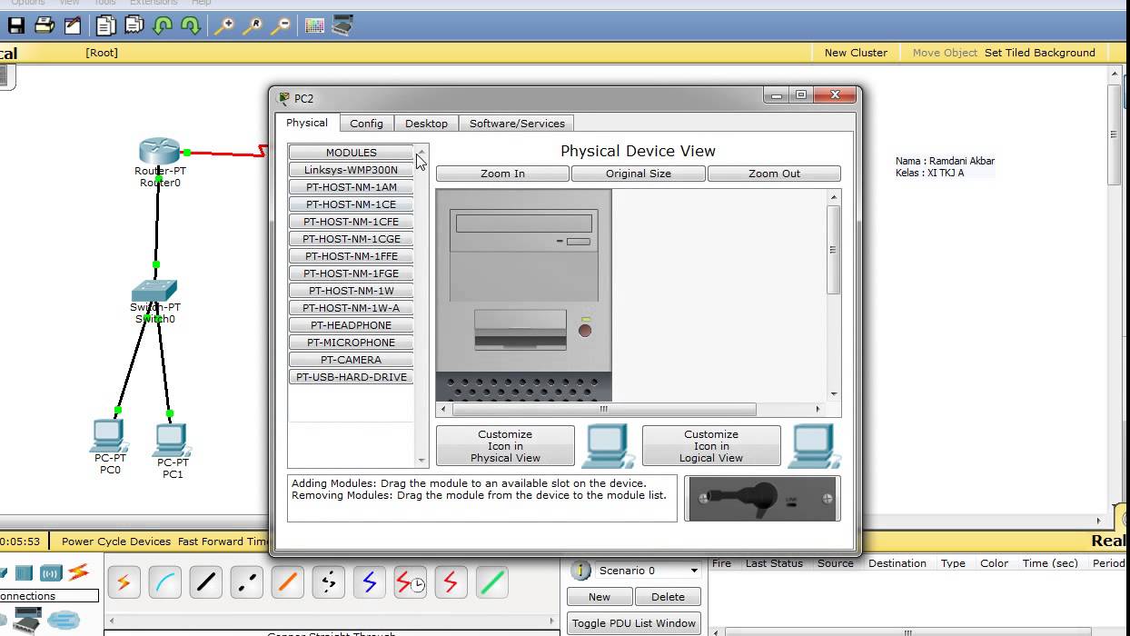1130x636 pixels.
Task: Click the Delete scenario button
Action: [668, 597]
